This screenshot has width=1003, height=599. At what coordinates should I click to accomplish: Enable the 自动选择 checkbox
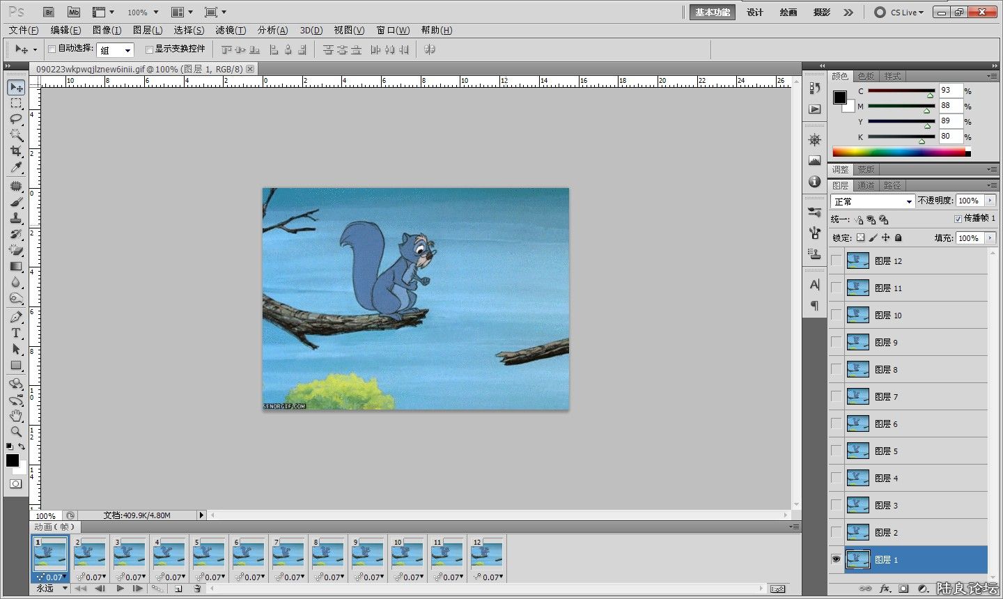52,49
